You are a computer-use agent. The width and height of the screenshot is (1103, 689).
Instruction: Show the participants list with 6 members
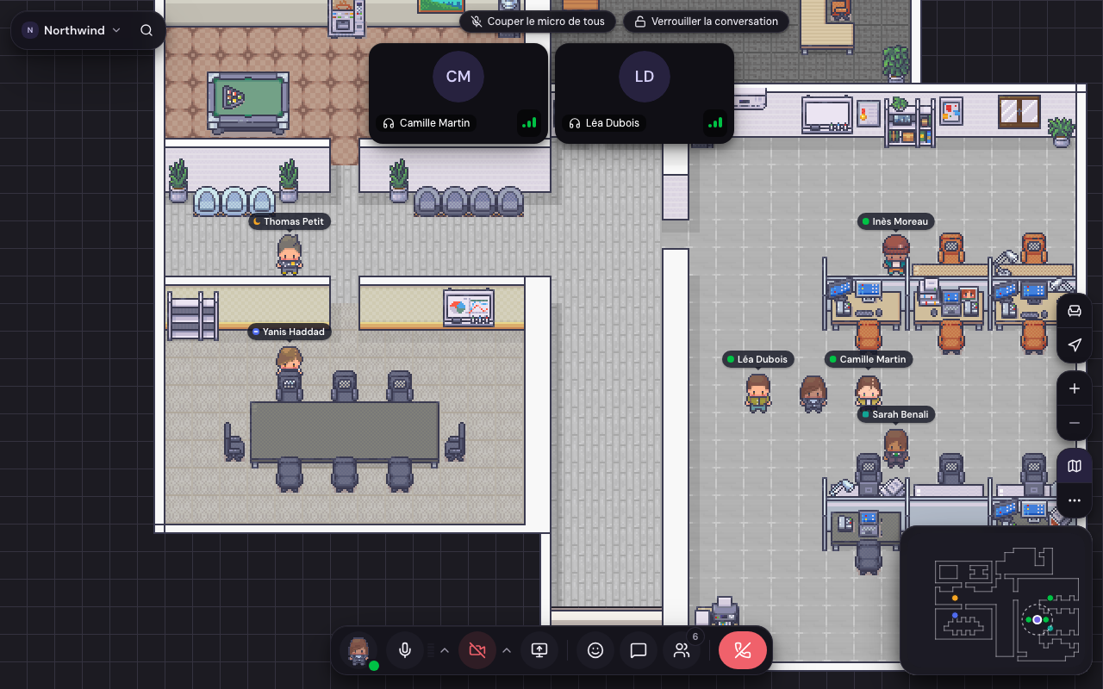(x=683, y=650)
